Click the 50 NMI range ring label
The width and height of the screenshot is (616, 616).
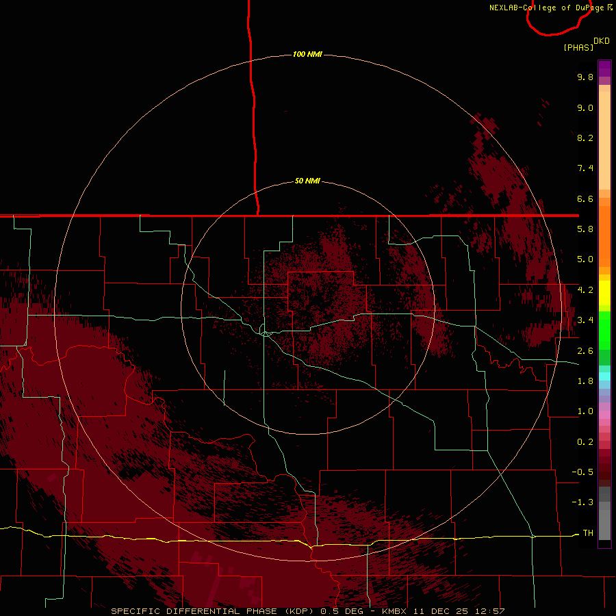tap(307, 181)
